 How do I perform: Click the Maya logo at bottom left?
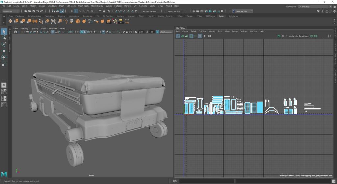pyautogui.click(x=4, y=174)
